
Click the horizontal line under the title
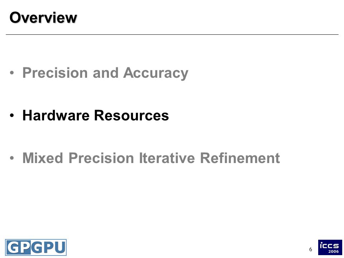point(172,34)
